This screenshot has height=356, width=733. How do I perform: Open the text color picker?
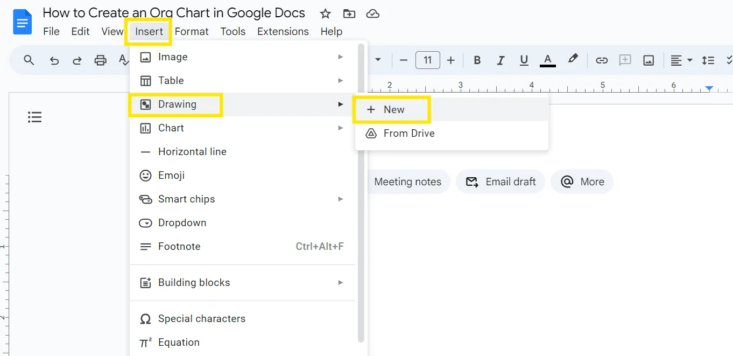click(x=548, y=60)
